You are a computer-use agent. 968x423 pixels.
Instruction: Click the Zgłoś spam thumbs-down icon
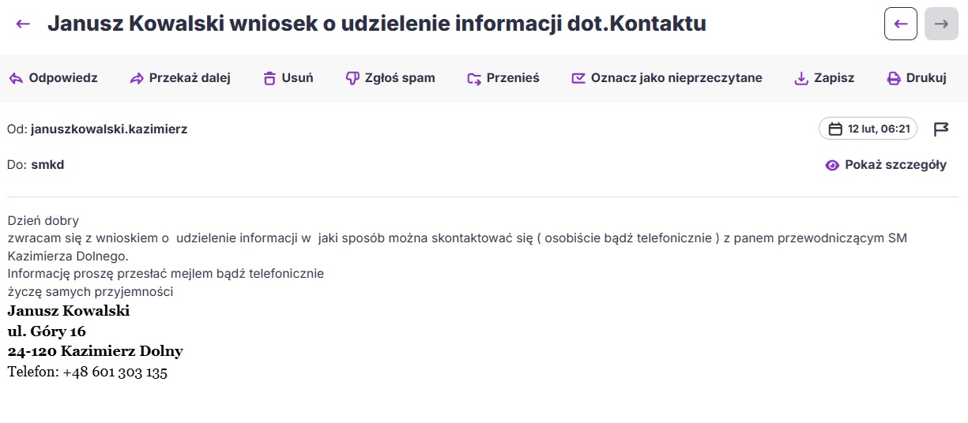coord(352,78)
